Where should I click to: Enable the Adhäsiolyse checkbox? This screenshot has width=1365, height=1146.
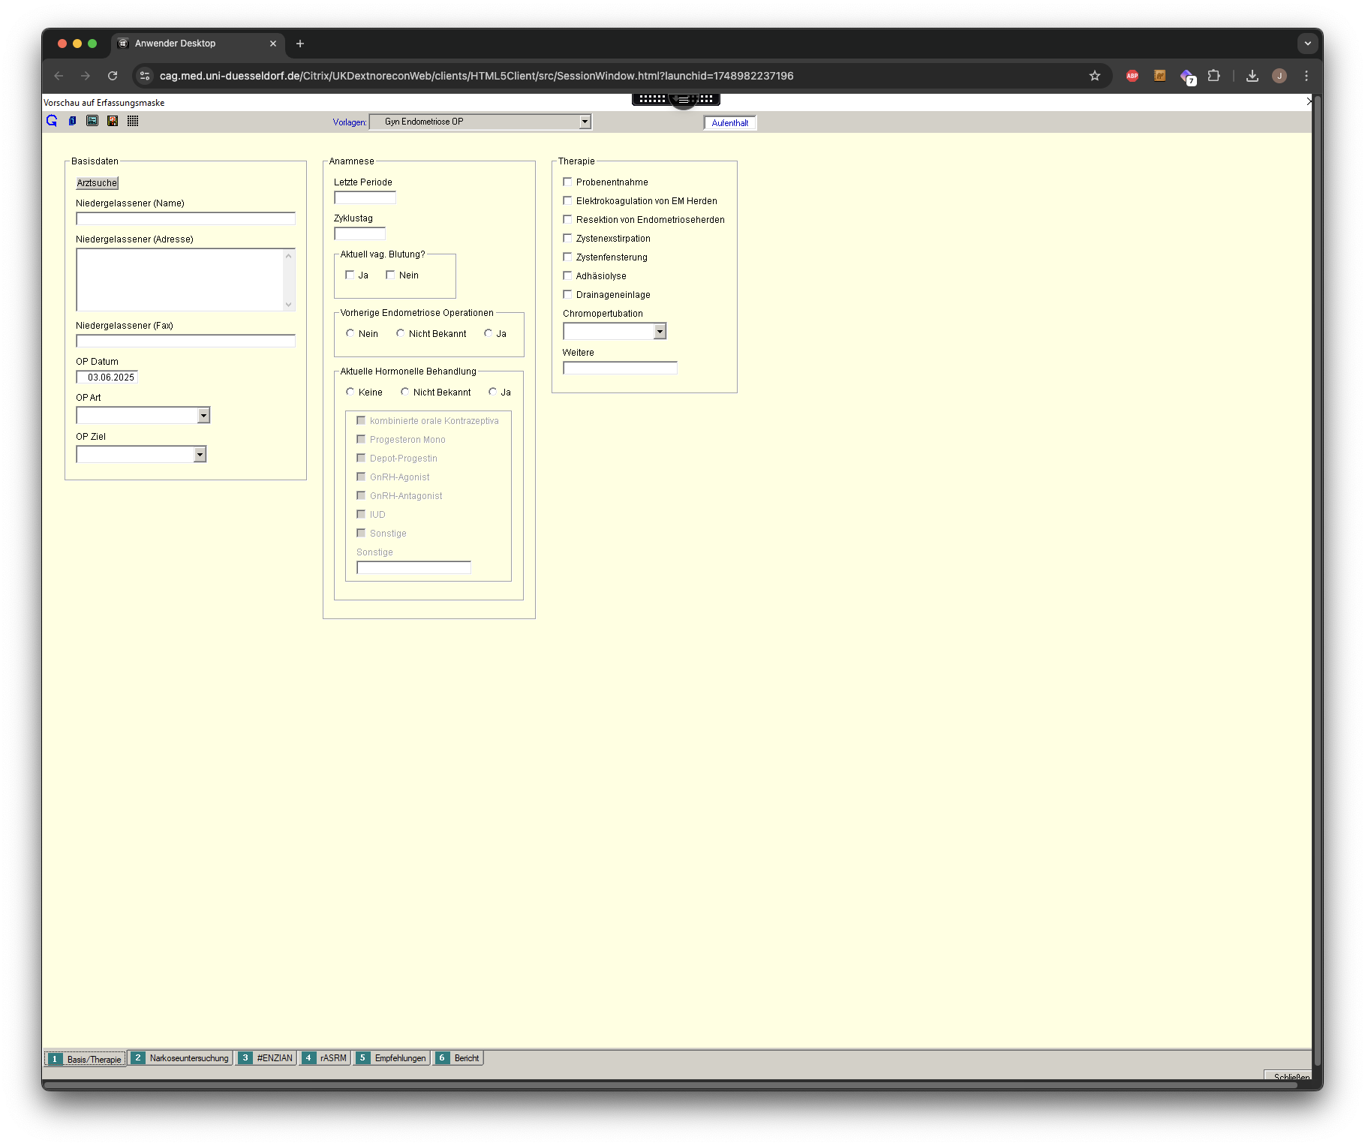[568, 275]
